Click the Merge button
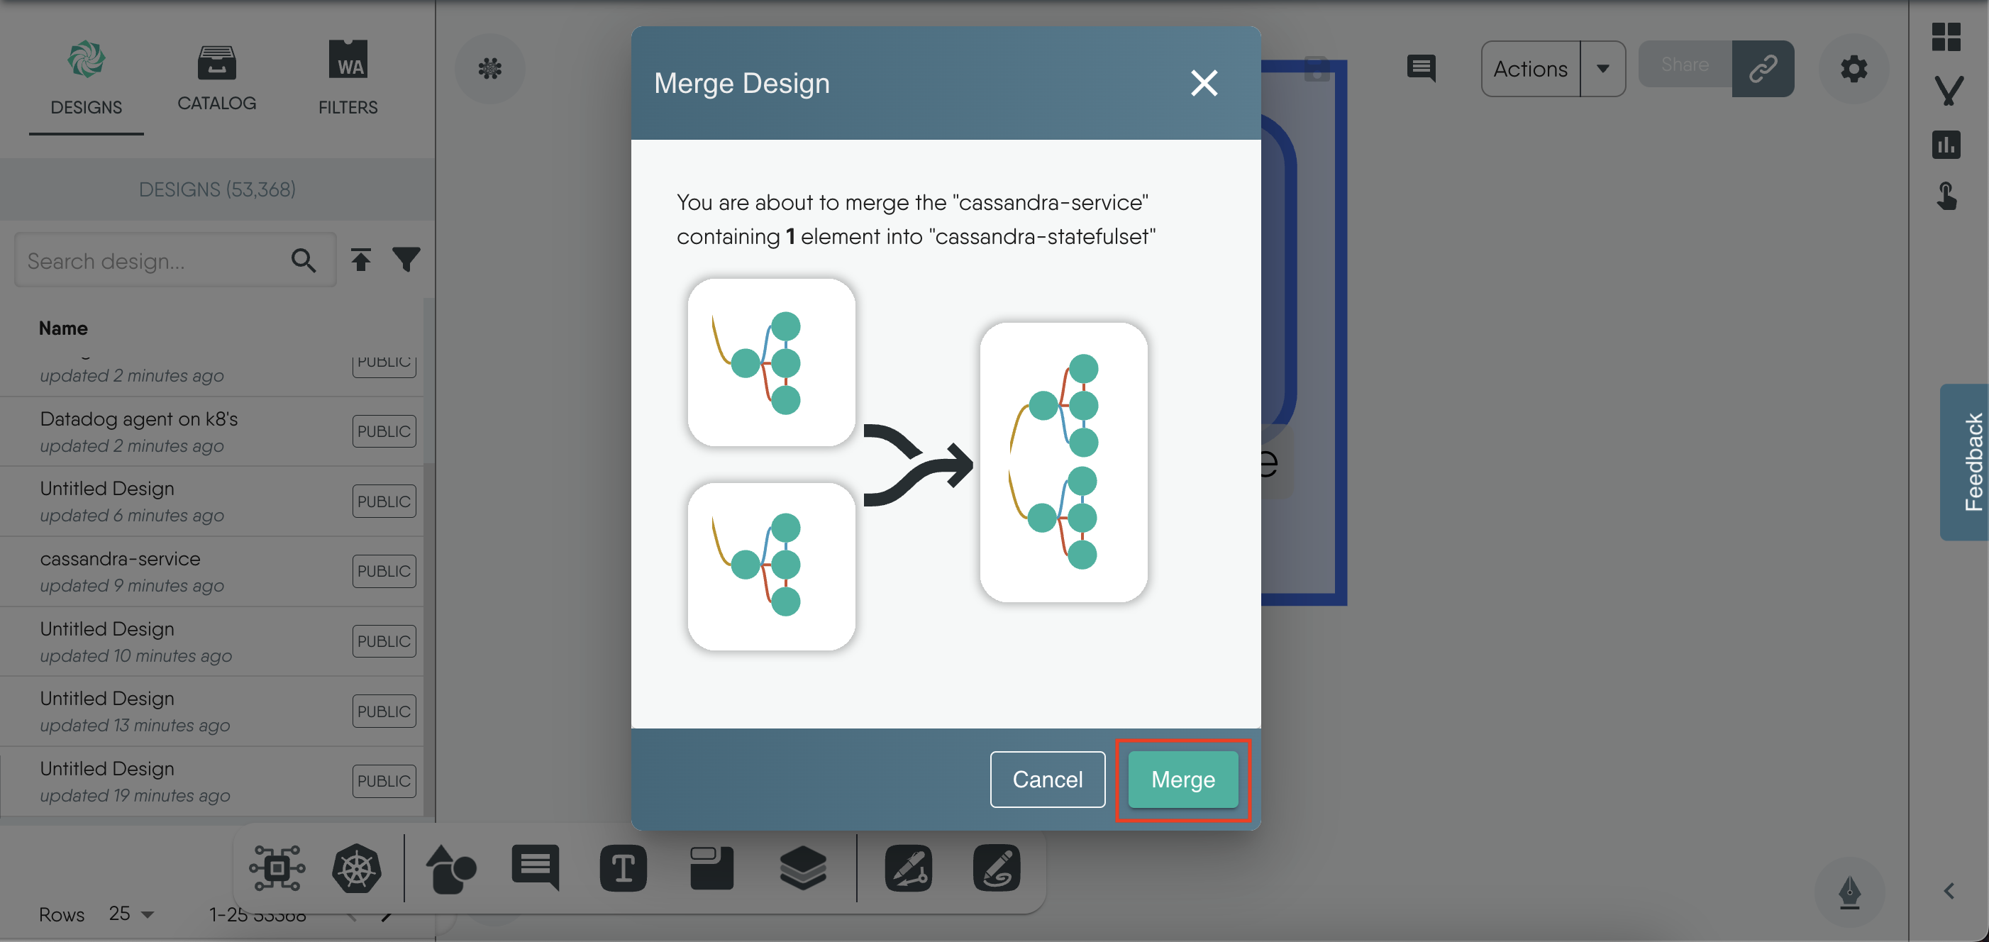 [x=1182, y=780]
